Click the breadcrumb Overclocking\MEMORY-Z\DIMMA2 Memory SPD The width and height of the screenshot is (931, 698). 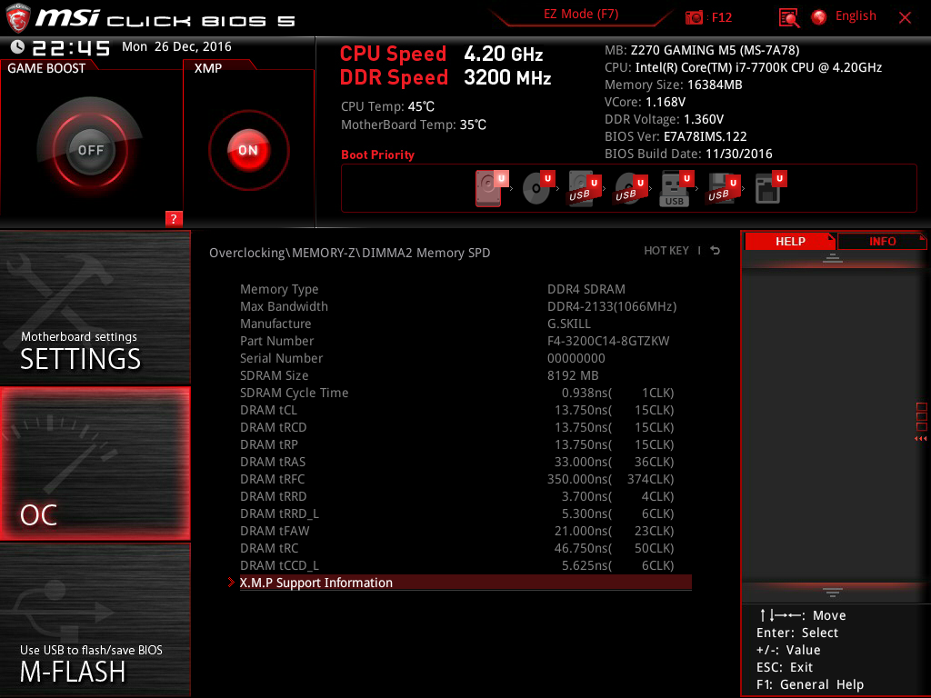pyautogui.click(x=350, y=253)
